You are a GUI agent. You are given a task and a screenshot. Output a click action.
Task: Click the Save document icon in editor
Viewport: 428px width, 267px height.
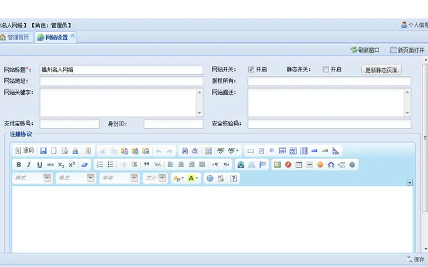coord(43,151)
